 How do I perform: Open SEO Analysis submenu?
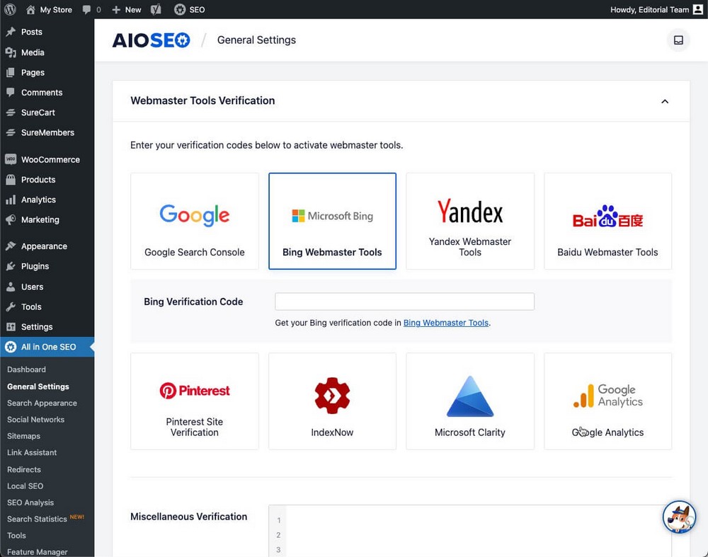30,503
